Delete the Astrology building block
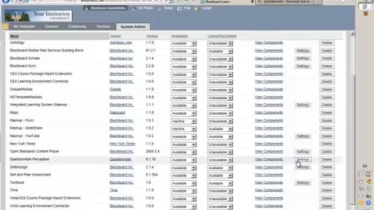Screen dimensions: 374x210 327,43
